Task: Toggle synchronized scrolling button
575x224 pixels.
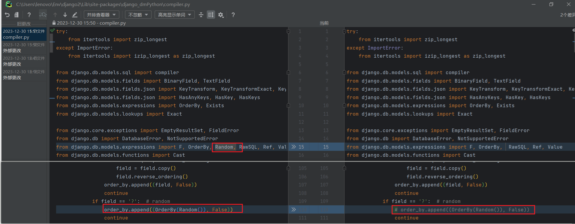Action: click(211, 15)
